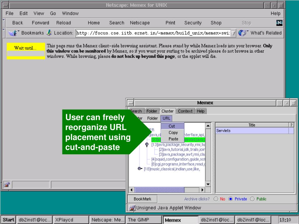Switch to the Context tab
The image size is (299, 224).
pyautogui.click(x=185, y=111)
